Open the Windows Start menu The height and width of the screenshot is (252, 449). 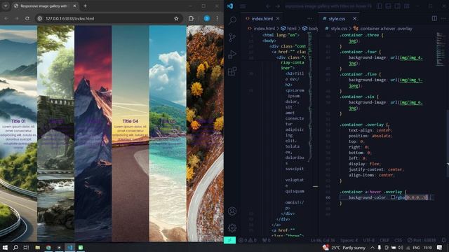(5, 247)
